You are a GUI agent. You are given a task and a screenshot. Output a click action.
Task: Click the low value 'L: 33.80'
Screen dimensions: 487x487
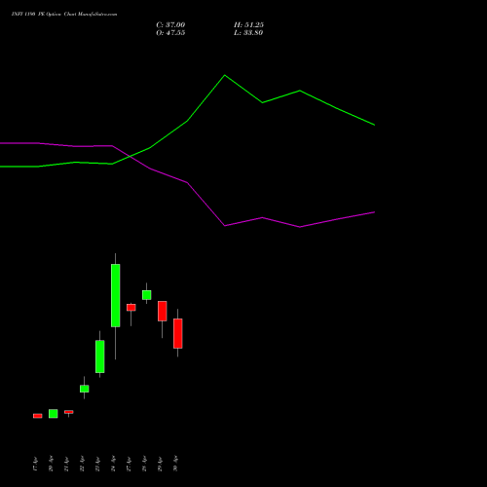tap(248, 33)
